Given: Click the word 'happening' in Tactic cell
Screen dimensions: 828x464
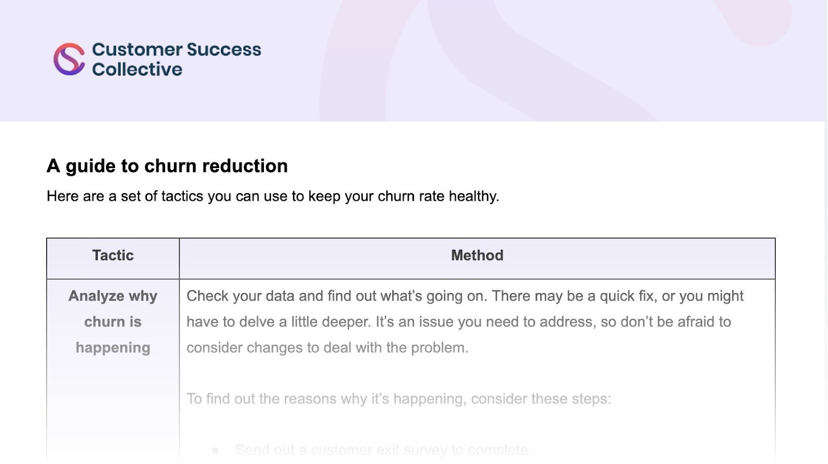Looking at the screenshot, I should point(113,348).
